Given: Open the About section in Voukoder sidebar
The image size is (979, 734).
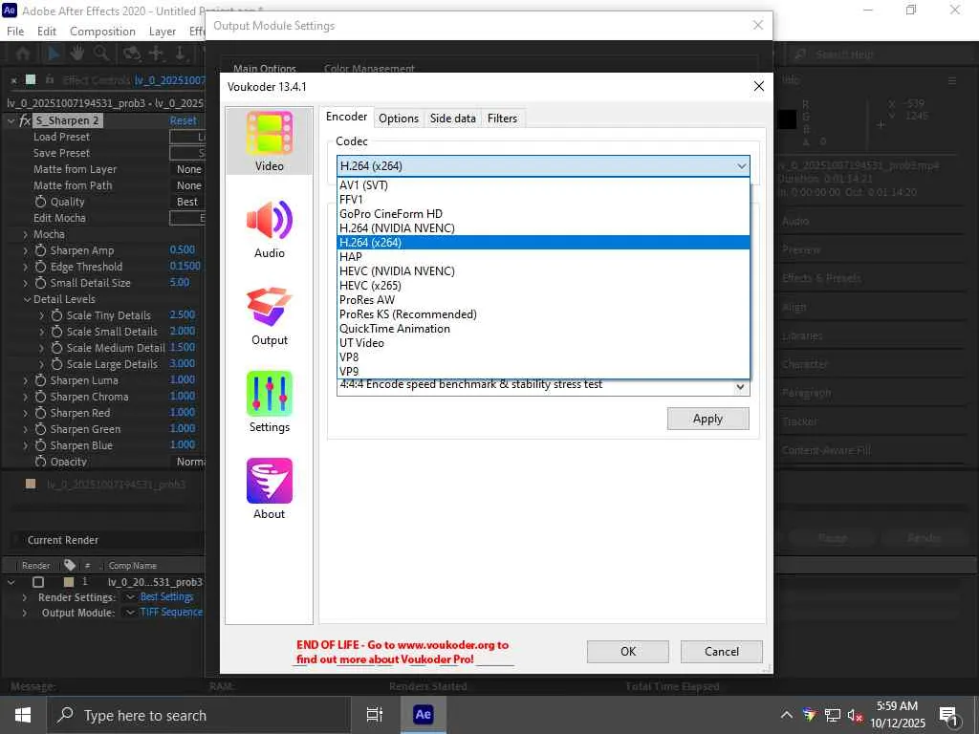Looking at the screenshot, I should pos(269,489).
